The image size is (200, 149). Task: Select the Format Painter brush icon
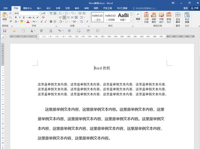(11, 21)
